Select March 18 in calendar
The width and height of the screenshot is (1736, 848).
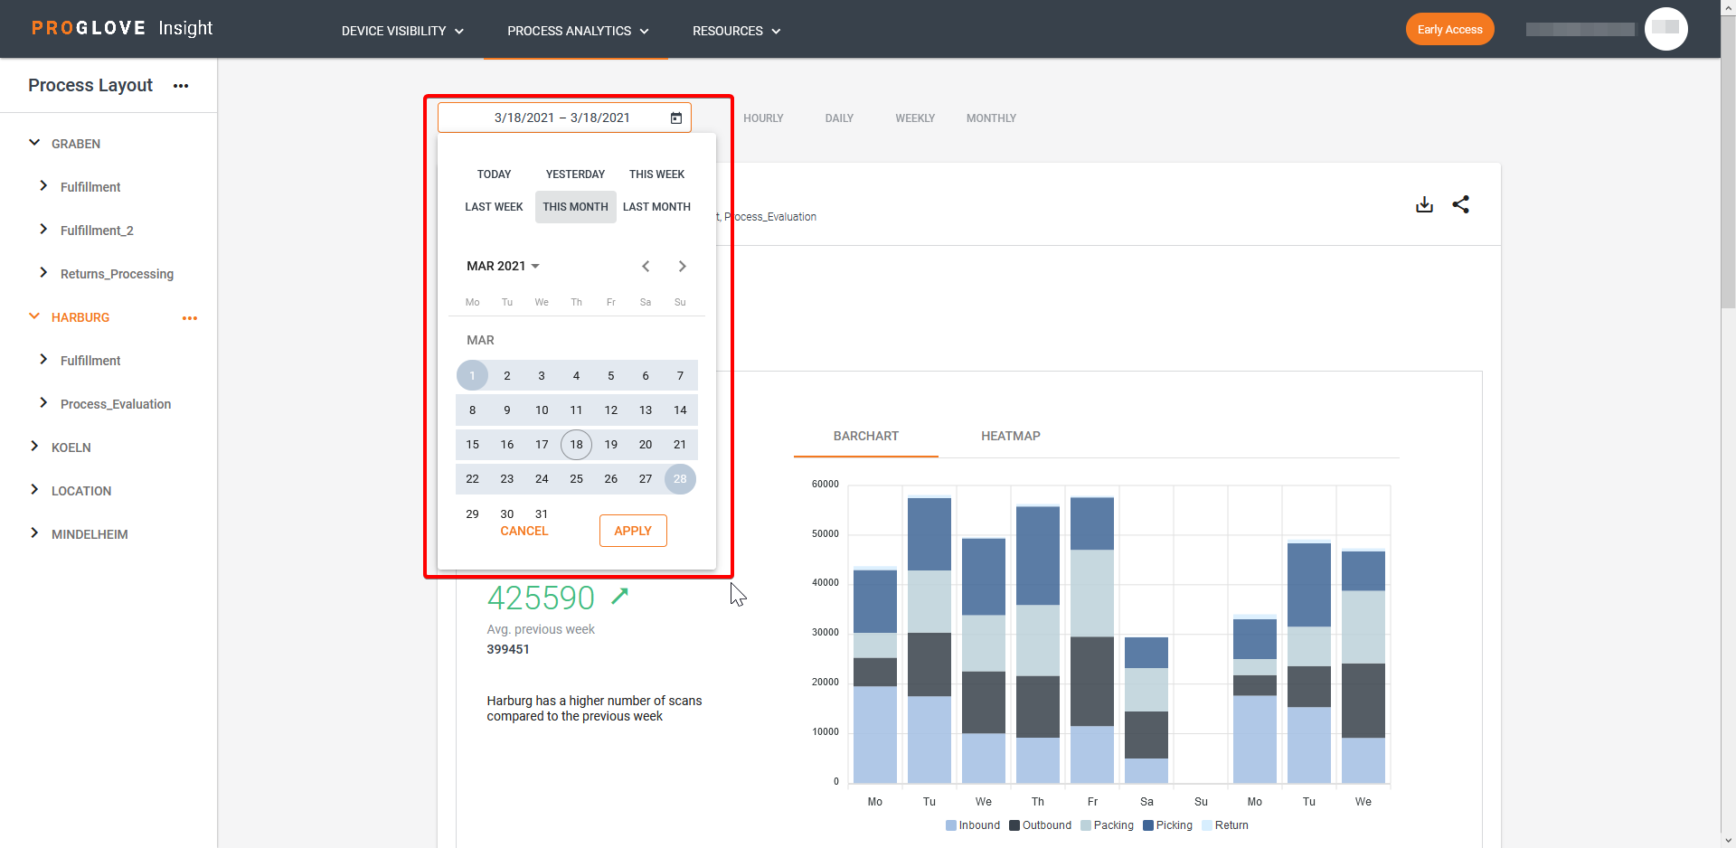[x=576, y=445]
